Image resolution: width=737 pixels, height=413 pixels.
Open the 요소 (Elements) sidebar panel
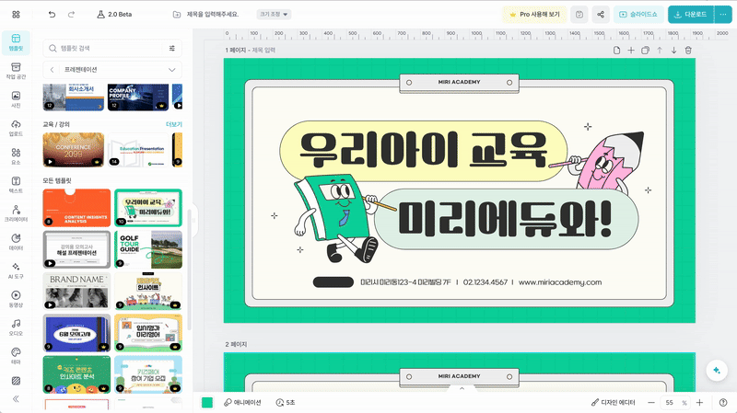[x=16, y=156]
